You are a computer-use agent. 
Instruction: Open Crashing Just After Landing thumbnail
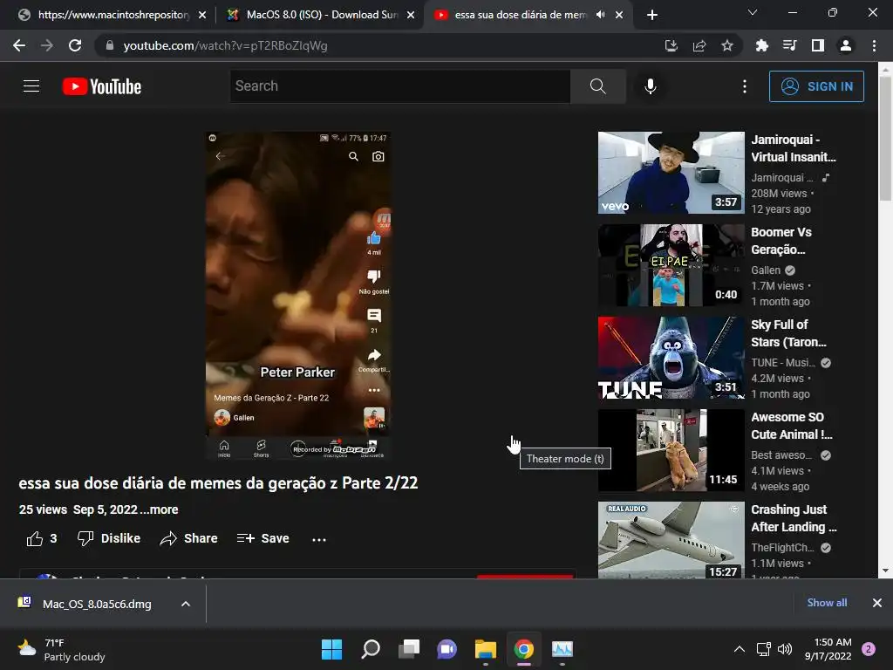pyautogui.click(x=671, y=540)
